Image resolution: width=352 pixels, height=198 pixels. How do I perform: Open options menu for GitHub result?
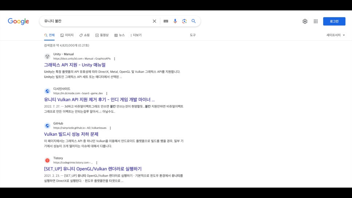tap(110, 128)
